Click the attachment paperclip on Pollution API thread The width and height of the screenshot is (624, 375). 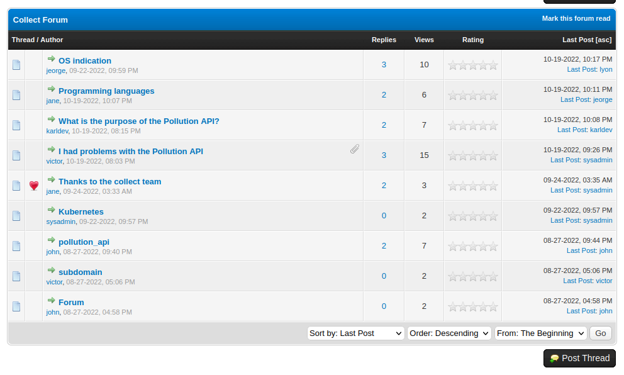[x=355, y=149]
